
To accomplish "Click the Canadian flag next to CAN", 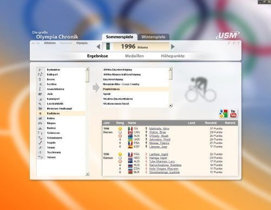I will 130,132.
